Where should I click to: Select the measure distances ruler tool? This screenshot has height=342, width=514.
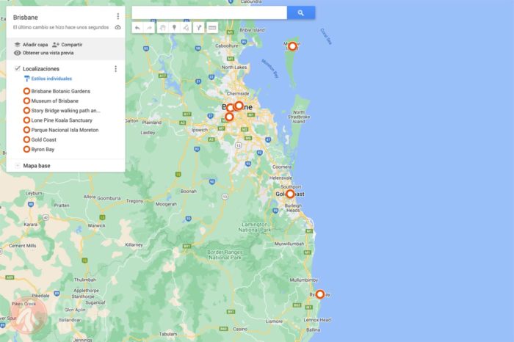(x=212, y=28)
